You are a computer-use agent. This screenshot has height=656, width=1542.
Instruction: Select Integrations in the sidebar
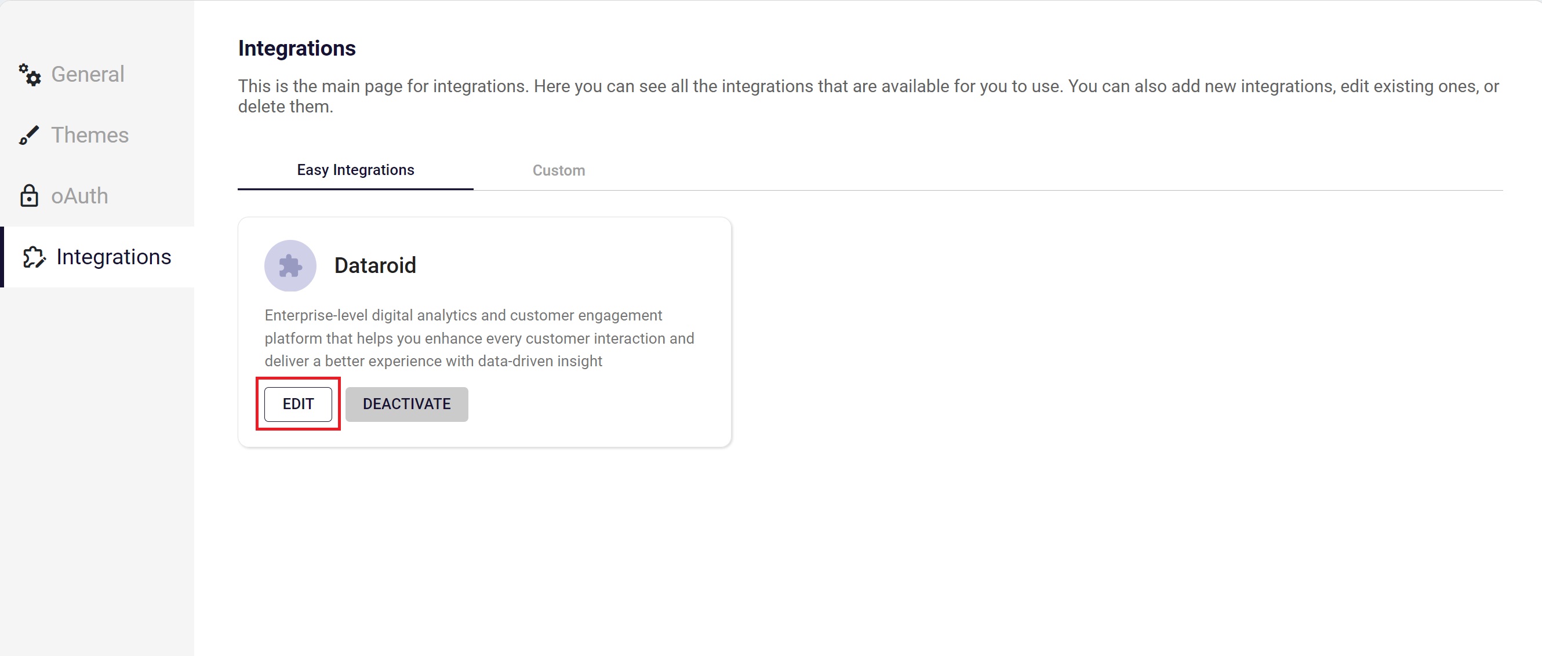pos(114,257)
